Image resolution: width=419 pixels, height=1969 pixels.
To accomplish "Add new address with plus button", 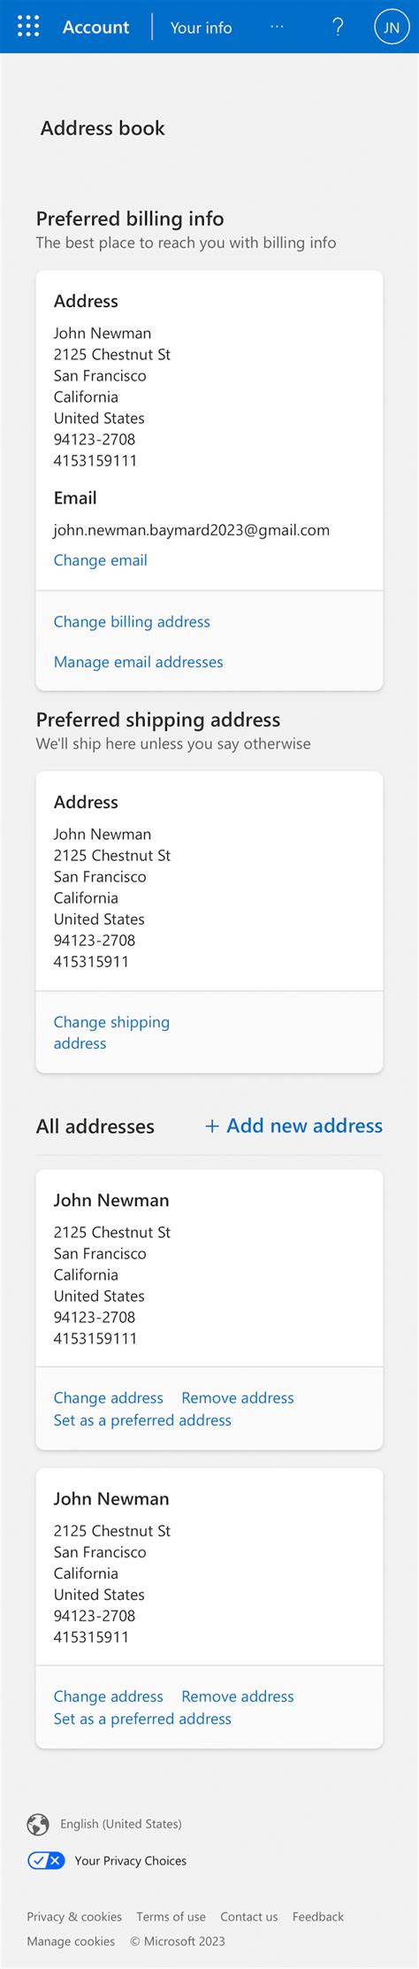I will coord(293,1126).
